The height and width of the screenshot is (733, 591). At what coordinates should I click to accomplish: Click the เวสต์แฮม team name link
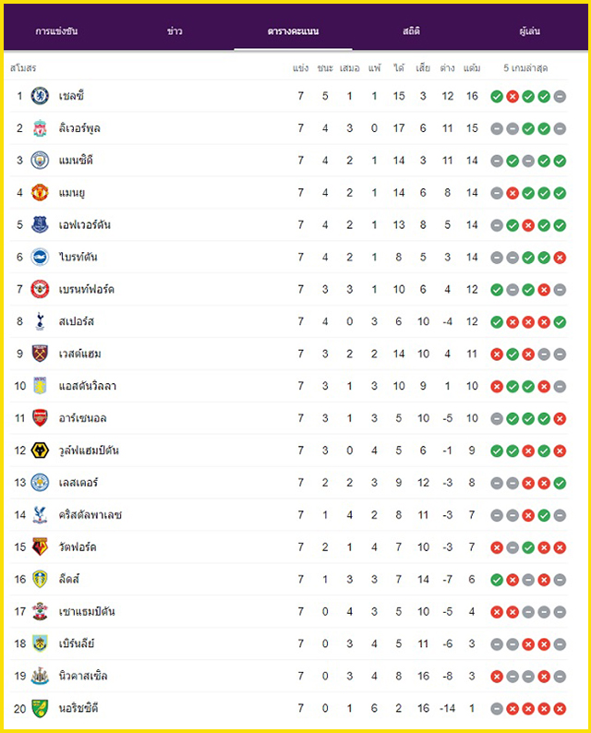[x=80, y=354]
